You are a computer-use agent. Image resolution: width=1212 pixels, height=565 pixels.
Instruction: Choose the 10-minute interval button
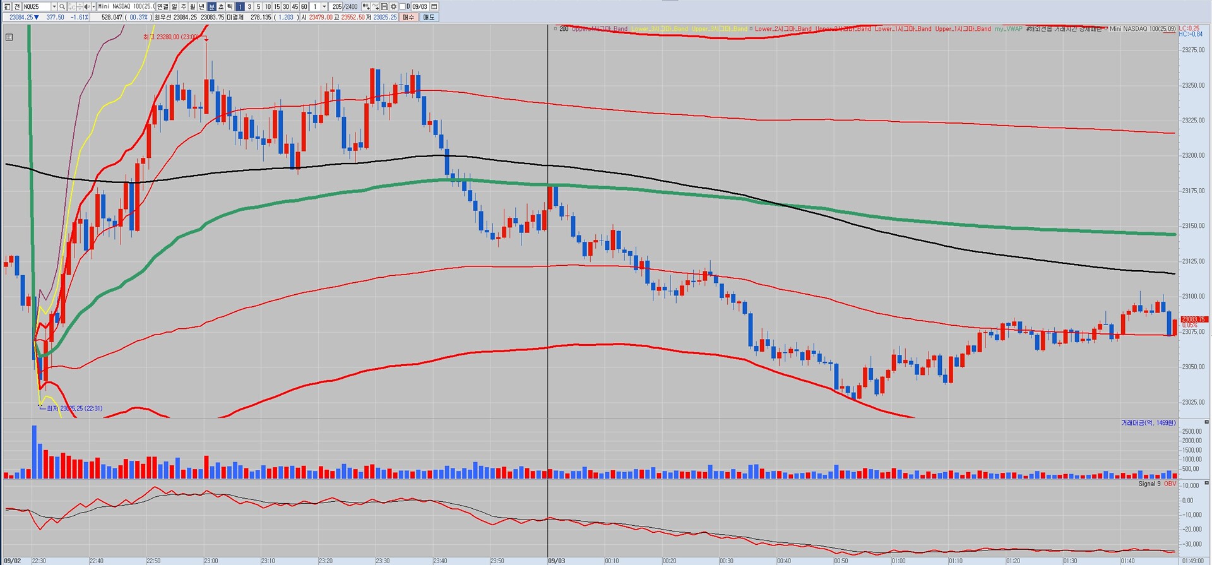tap(268, 6)
